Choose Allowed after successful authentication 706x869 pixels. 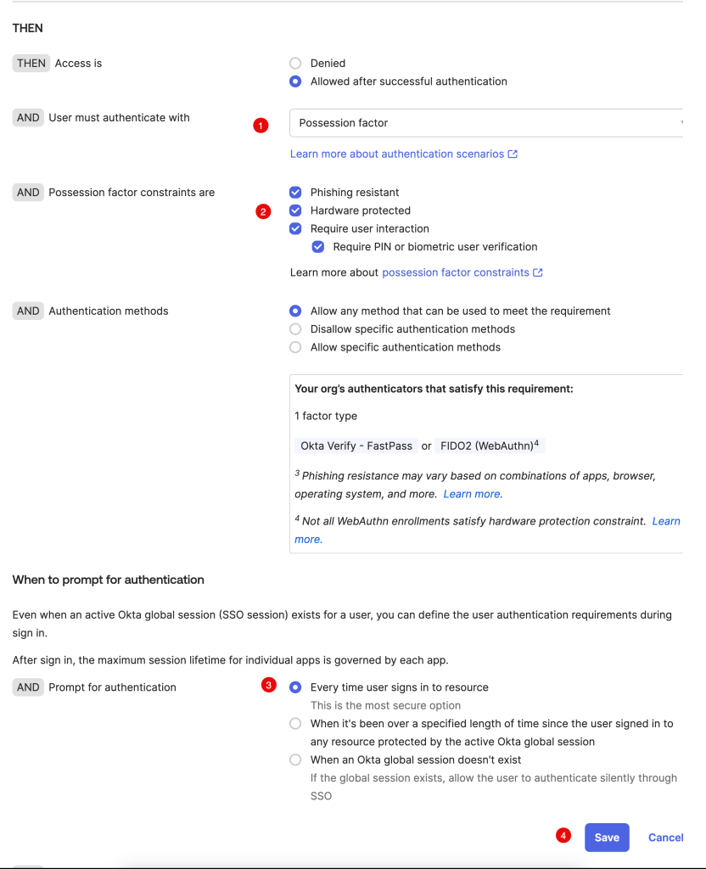[295, 82]
